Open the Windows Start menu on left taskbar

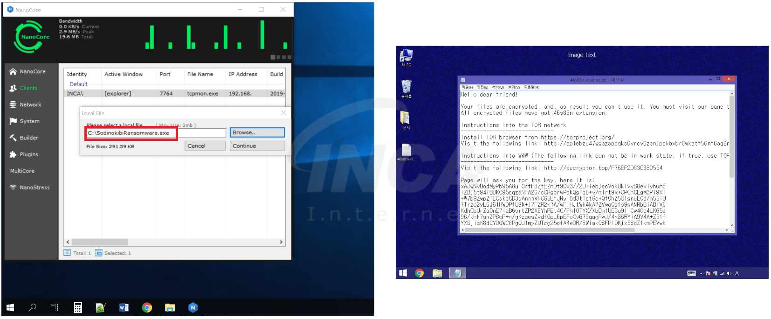pos(10,307)
